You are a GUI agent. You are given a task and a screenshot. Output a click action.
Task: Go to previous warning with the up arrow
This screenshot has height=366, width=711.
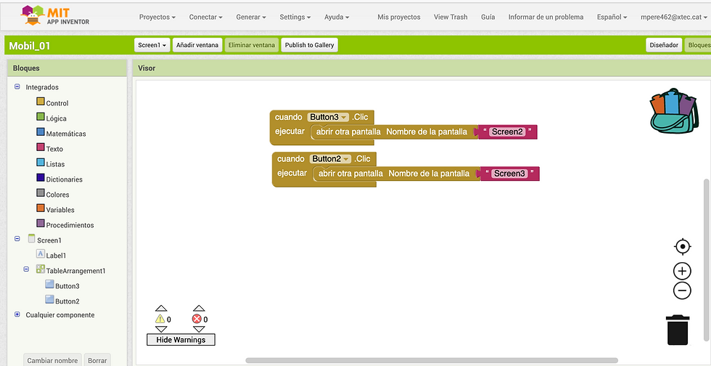(161, 309)
